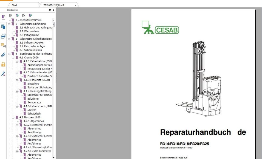Collapse the 4.1.4 Heizung/Belüftung node
Viewport: 262px width, 159px height.
coord(17,91)
